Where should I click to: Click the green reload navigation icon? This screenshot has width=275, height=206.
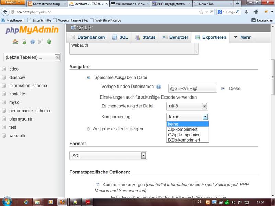point(49,42)
